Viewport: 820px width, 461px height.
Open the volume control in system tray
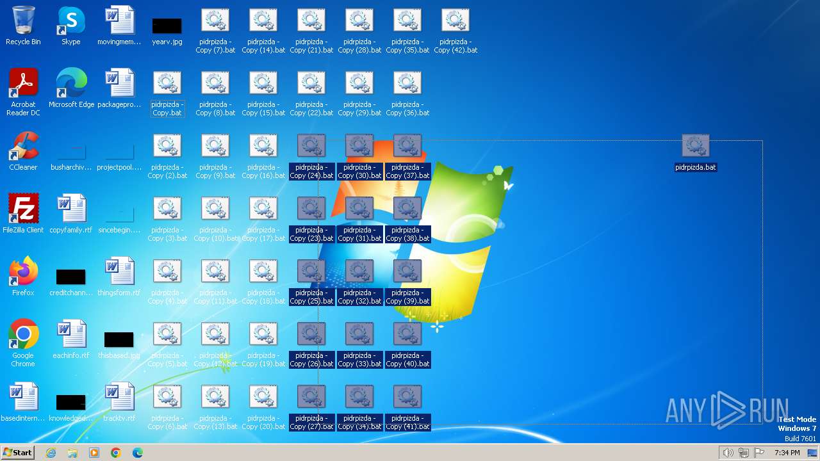(728, 453)
